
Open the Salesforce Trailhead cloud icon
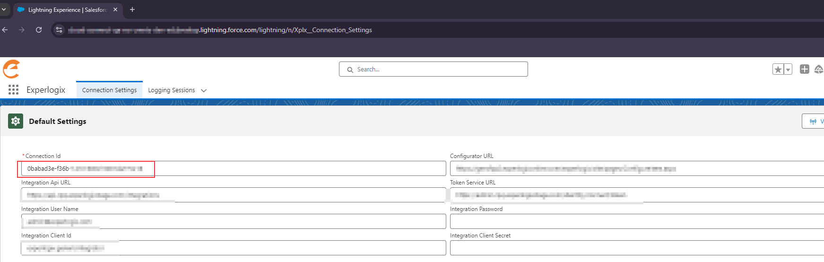pyautogui.click(x=819, y=69)
